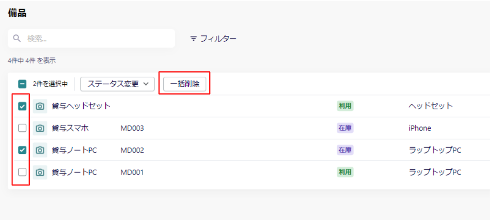Click the 在庫 badge on MD003 row
The height and width of the screenshot is (220, 491).
[345, 128]
